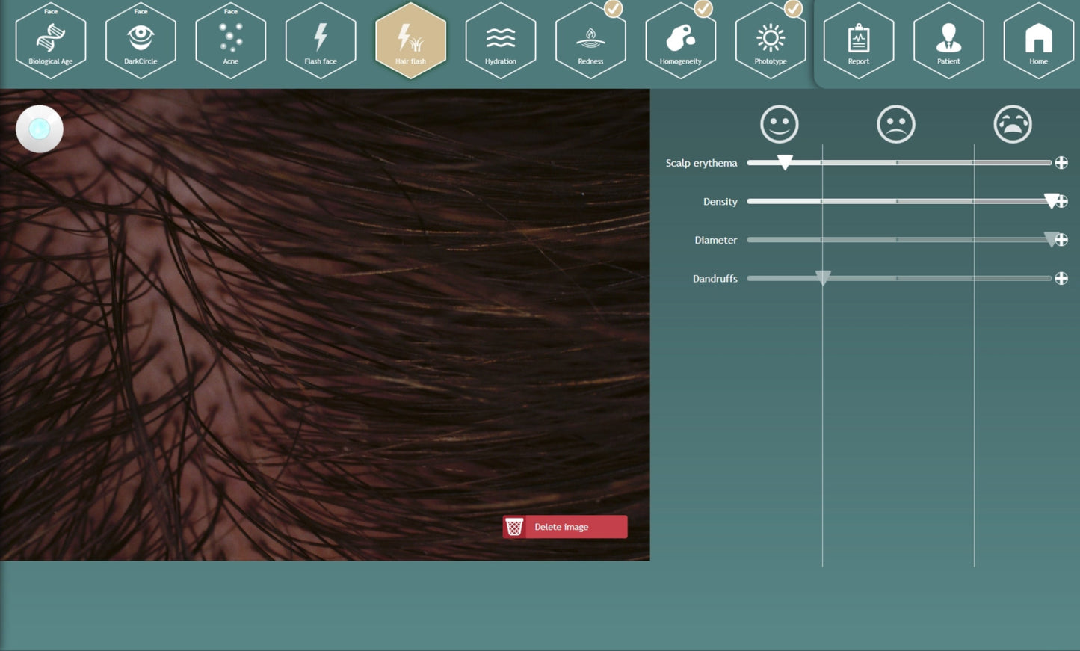Open the Acne analysis module

(x=230, y=41)
